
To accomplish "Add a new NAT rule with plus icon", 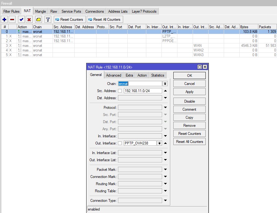I will (4, 20).
